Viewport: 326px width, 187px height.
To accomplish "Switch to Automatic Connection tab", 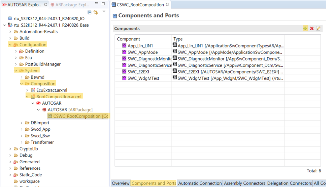I will 200,183.
